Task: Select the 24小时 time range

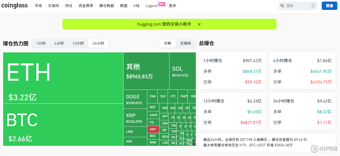Action: 98,43
